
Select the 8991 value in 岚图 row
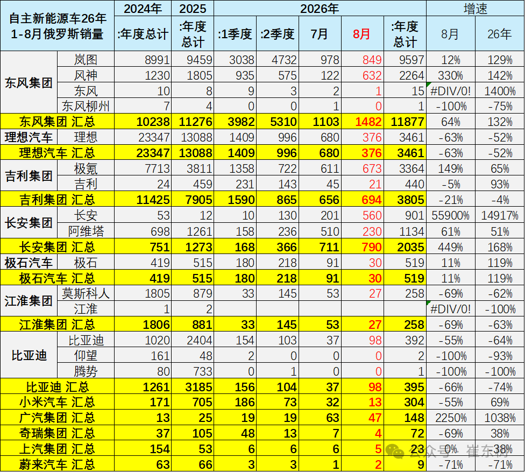click(x=143, y=60)
